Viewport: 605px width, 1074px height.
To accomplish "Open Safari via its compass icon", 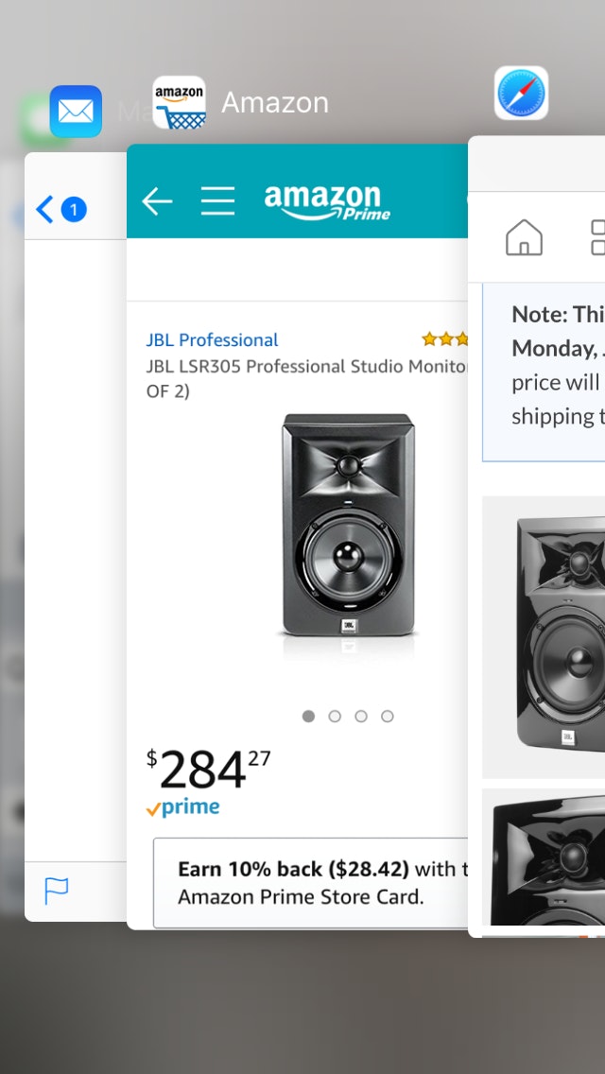I will (x=521, y=94).
